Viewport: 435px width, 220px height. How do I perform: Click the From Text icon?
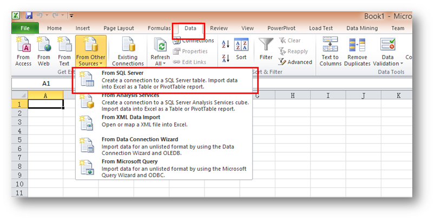tap(64, 44)
